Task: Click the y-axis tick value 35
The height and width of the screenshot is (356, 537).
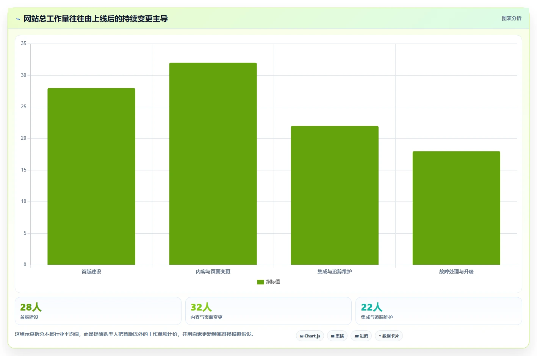Action: click(x=23, y=44)
